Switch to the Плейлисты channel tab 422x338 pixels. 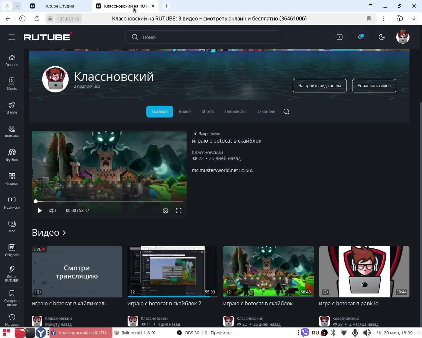(235, 112)
